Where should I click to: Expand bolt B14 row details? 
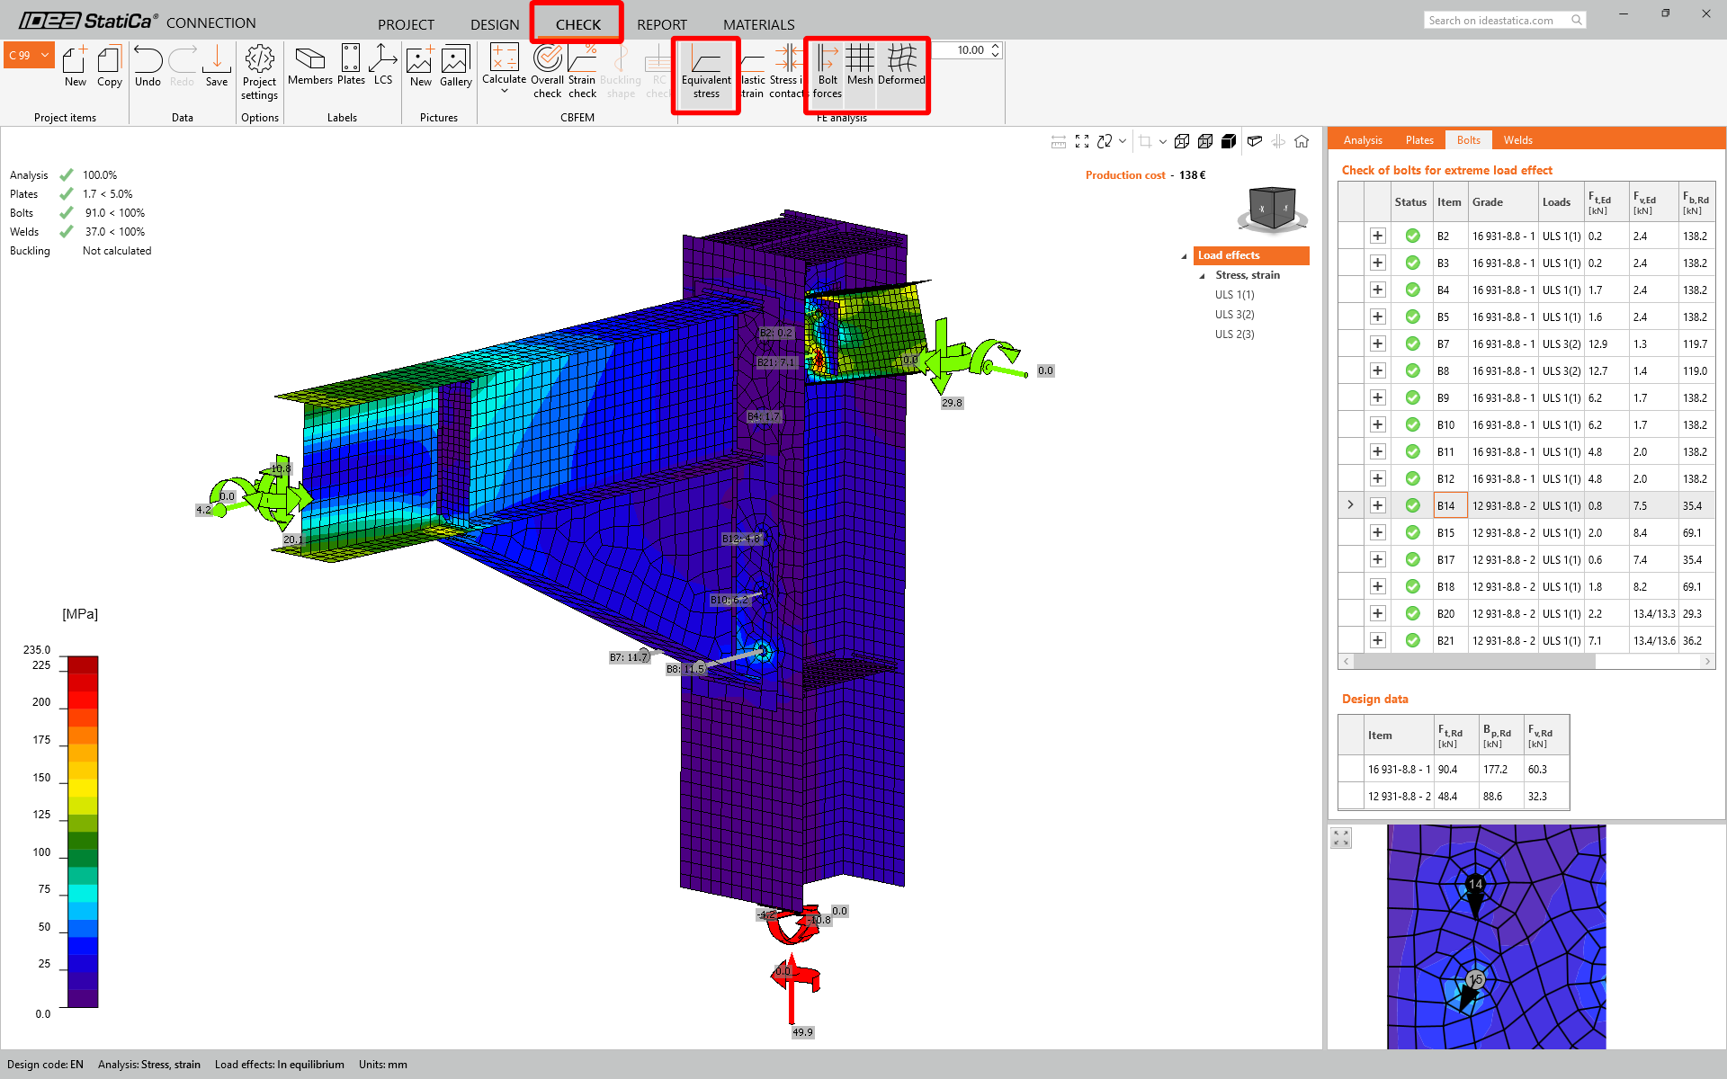(x=1377, y=505)
